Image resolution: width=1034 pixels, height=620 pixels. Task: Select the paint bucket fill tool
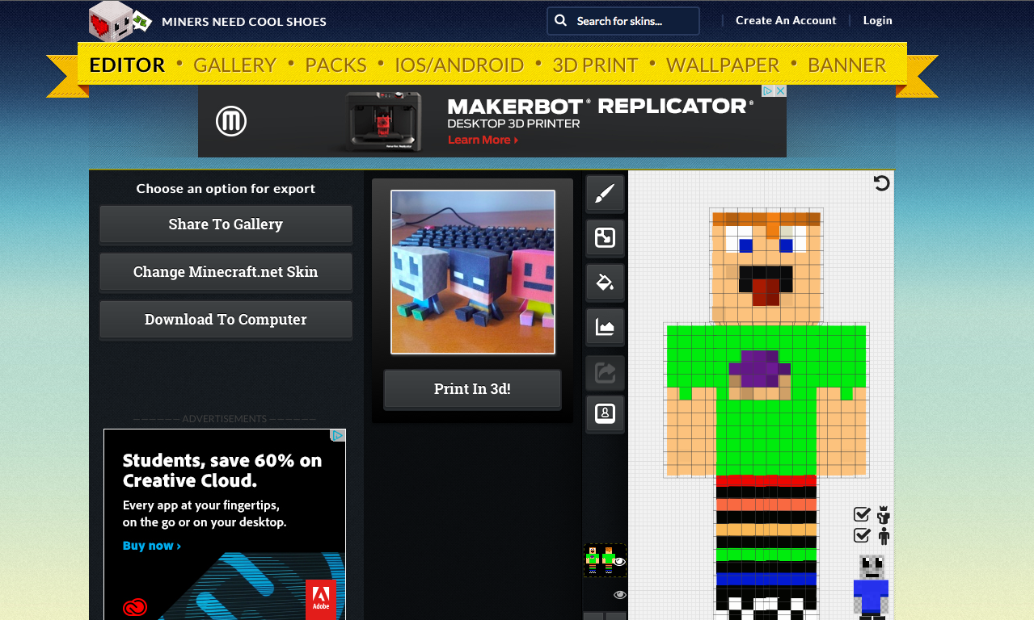pyautogui.click(x=605, y=283)
